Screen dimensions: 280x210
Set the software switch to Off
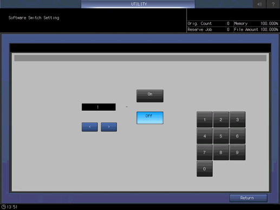150,118
